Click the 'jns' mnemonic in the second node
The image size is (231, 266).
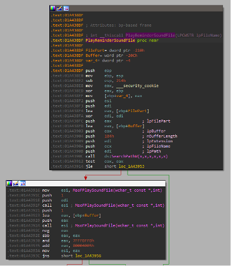[46, 256]
